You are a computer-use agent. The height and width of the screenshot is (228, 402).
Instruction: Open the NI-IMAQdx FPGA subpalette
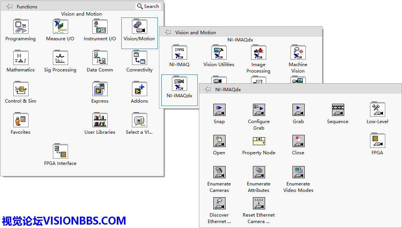pyautogui.click(x=377, y=140)
